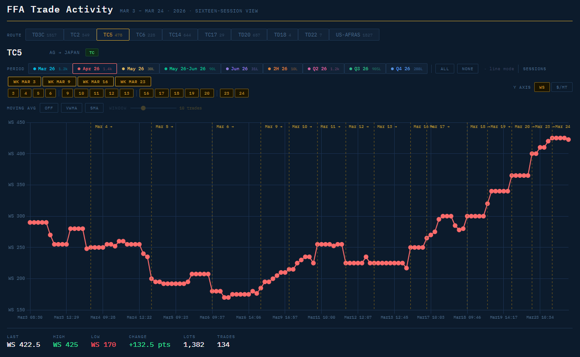Enable the May 26-Jun 26 period
This screenshot has width=580, height=357.
coord(189,69)
